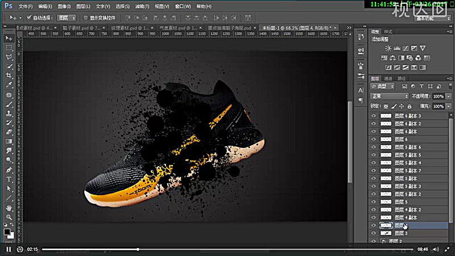
Task: Open the 图像(I) menu
Action: [x=64, y=6]
